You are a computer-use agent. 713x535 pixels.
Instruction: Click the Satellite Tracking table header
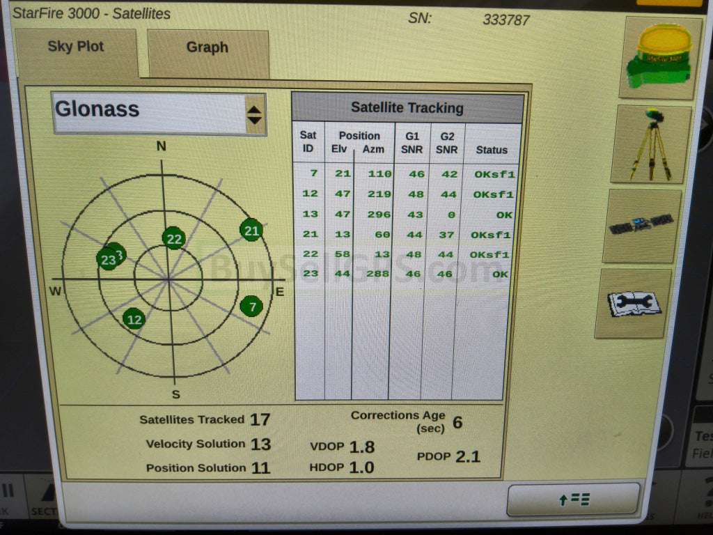407,108
